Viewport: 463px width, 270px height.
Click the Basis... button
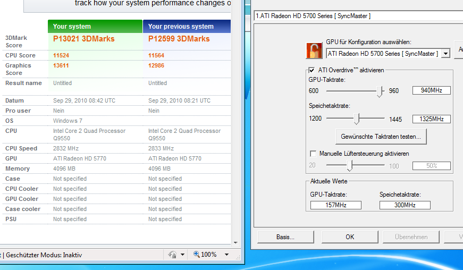[285, 237]
